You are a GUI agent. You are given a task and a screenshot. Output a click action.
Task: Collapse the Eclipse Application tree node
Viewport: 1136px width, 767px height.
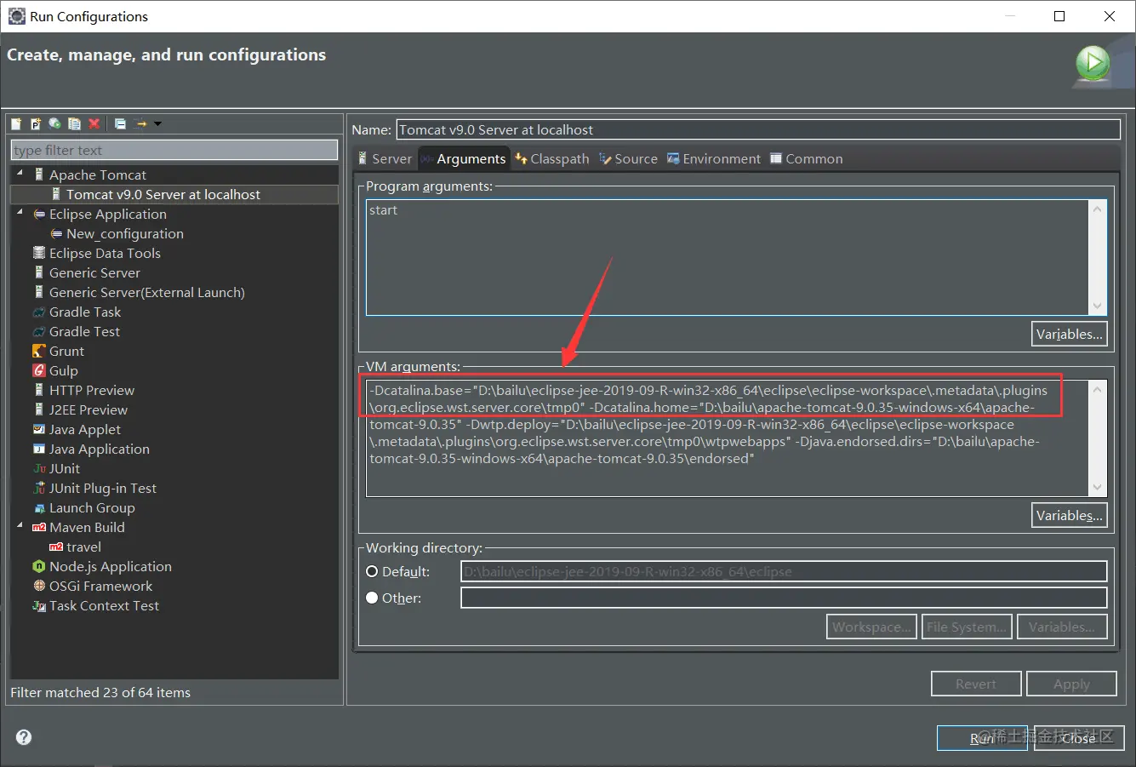20,212
